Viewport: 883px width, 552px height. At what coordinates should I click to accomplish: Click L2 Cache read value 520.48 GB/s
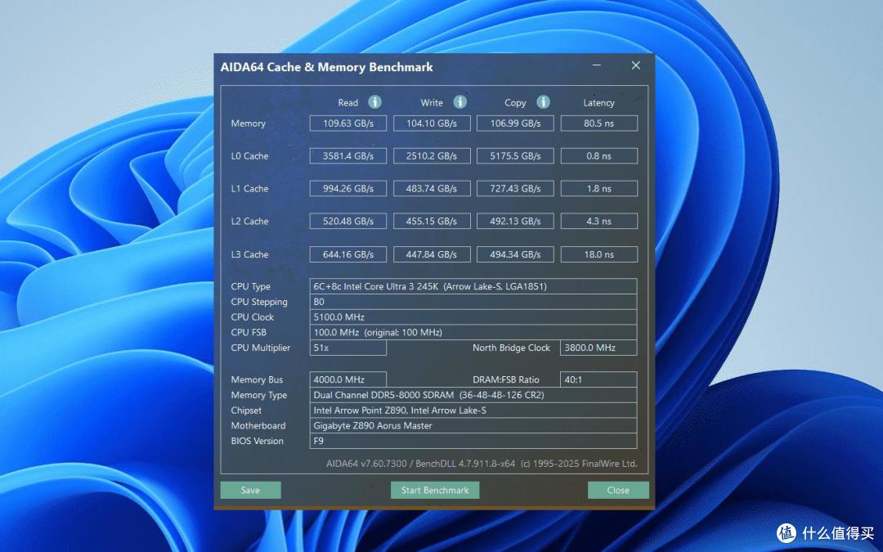point(348,222)
